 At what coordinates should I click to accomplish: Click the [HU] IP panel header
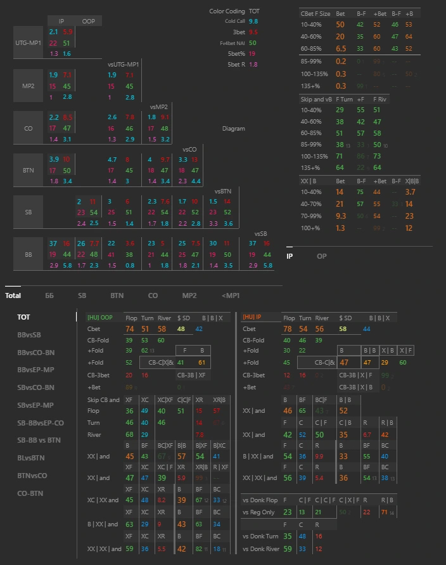[252, 318]
